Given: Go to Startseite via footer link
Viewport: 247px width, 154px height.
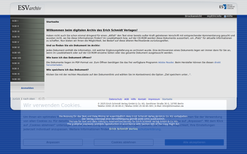Looking at the screenshot, I should click(167, 99).
